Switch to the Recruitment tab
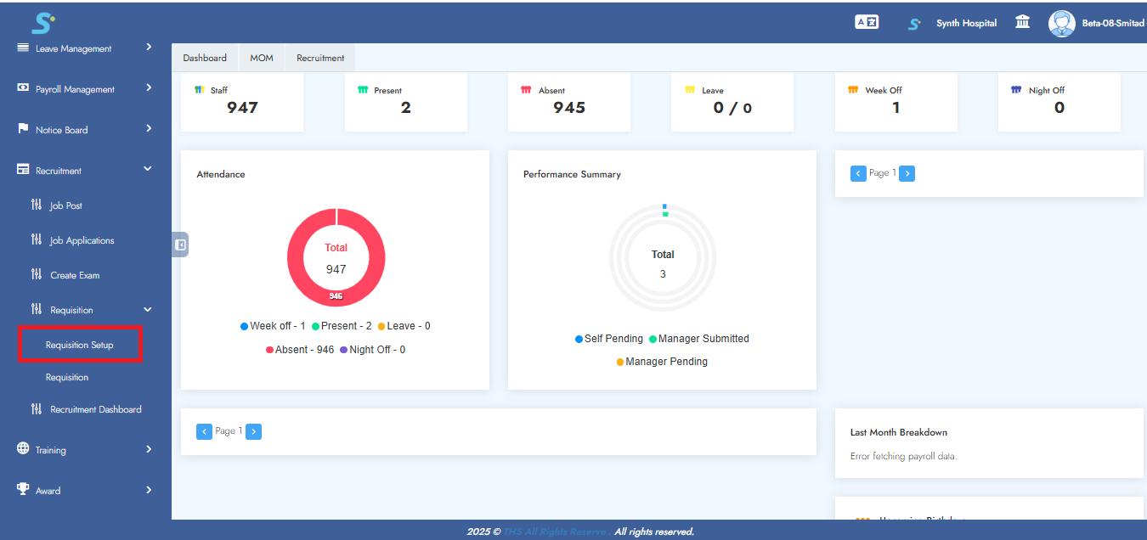 320,58
